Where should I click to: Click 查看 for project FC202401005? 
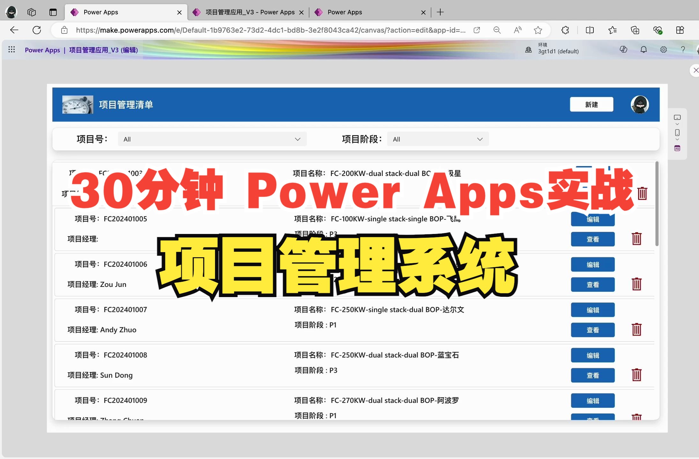coord(593,239)
